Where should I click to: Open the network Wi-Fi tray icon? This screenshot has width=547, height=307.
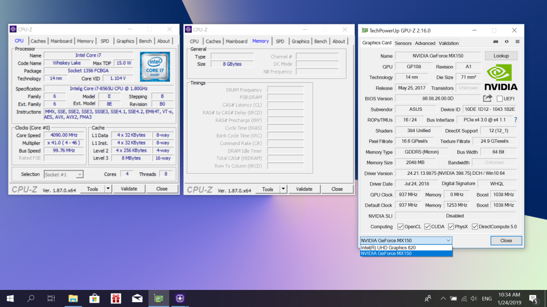click(x=464, y=298)
